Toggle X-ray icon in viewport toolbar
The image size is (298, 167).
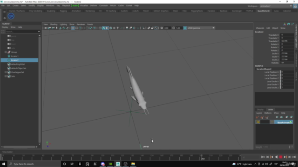[x=149, y=28]
